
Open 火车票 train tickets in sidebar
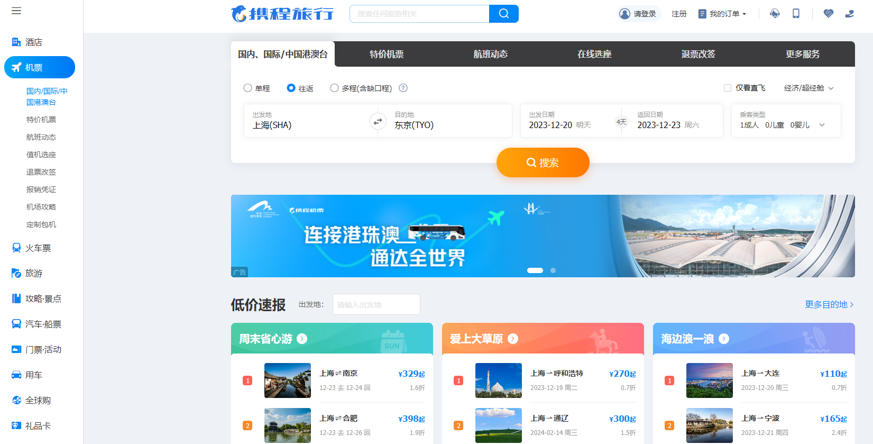click(40, 248)
